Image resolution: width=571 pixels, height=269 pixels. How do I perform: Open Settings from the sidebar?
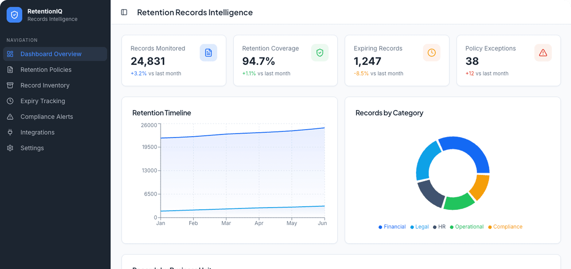(55, 148)
